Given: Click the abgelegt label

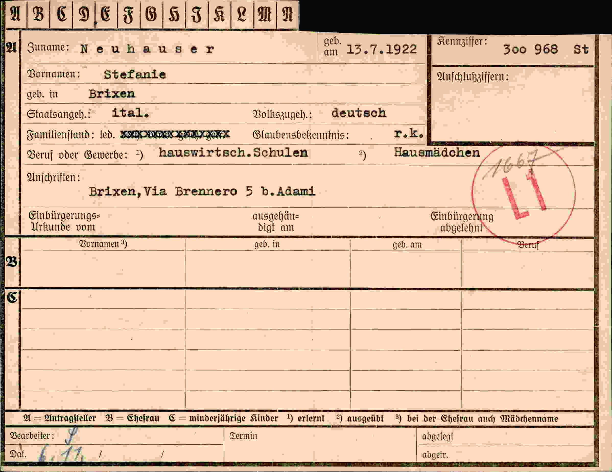Looking at the screenshot, I should (x=438, y=437).
